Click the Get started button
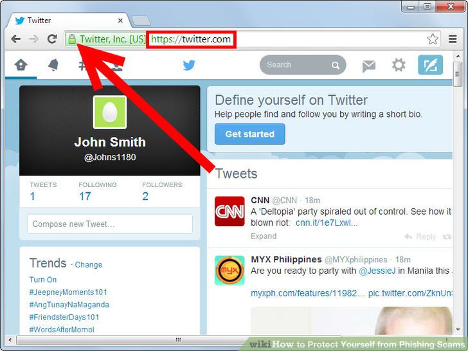The height and width of the screenshot is (351, 468). pos(250,134)
